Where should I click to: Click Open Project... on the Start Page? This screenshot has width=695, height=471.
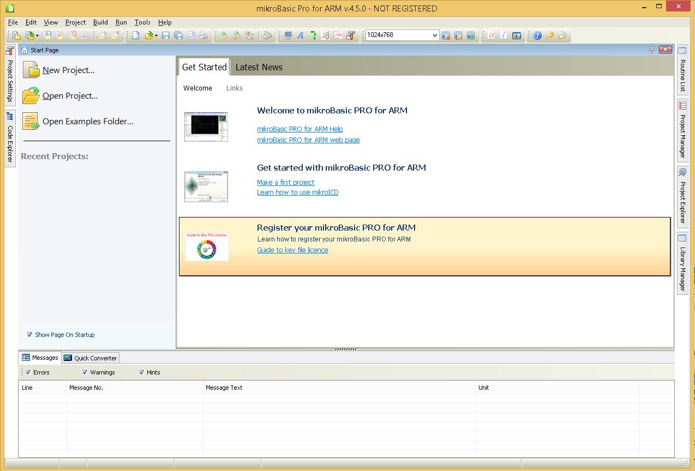(61, 95)
